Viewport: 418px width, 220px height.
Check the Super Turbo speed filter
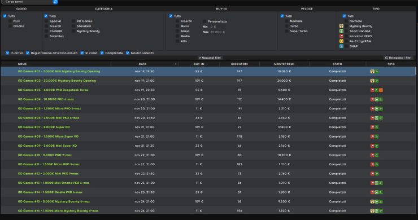(x=287, y=31)
